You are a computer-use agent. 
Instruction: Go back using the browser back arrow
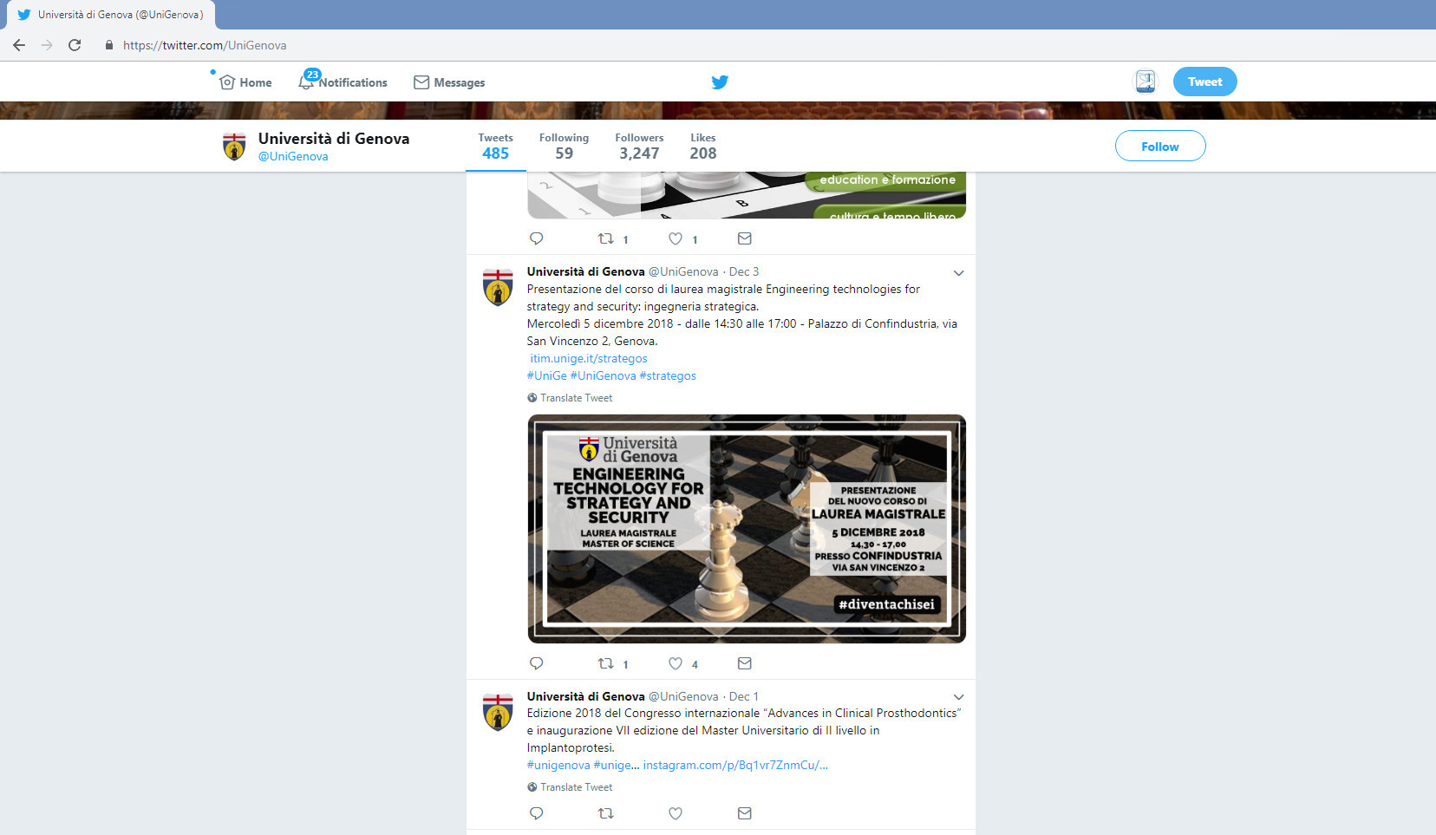pyautogui.click(x=19, y=45)
